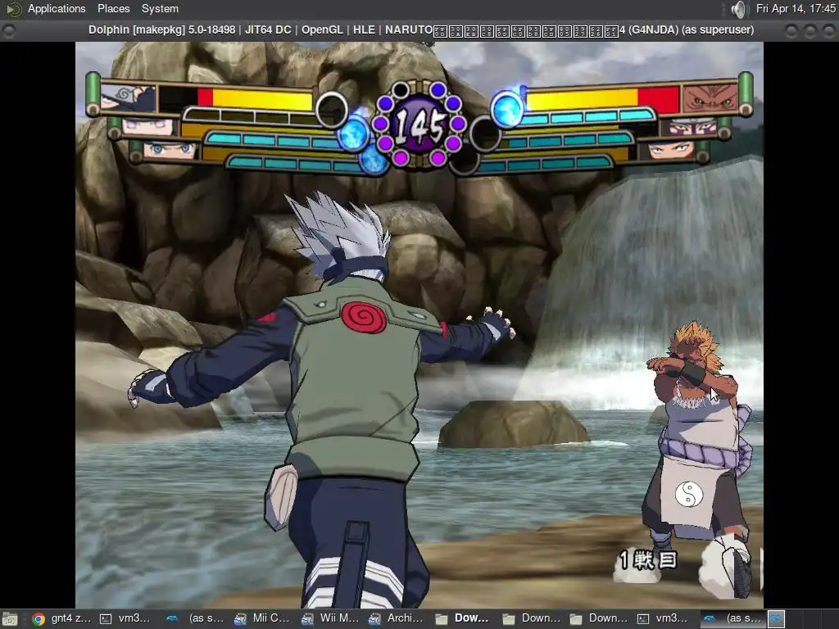
Task: Click the top right opponent portrait in HUD
Action: (710, 98)
